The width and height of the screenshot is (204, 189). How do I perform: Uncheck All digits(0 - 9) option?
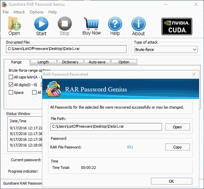tap(11, 85)
